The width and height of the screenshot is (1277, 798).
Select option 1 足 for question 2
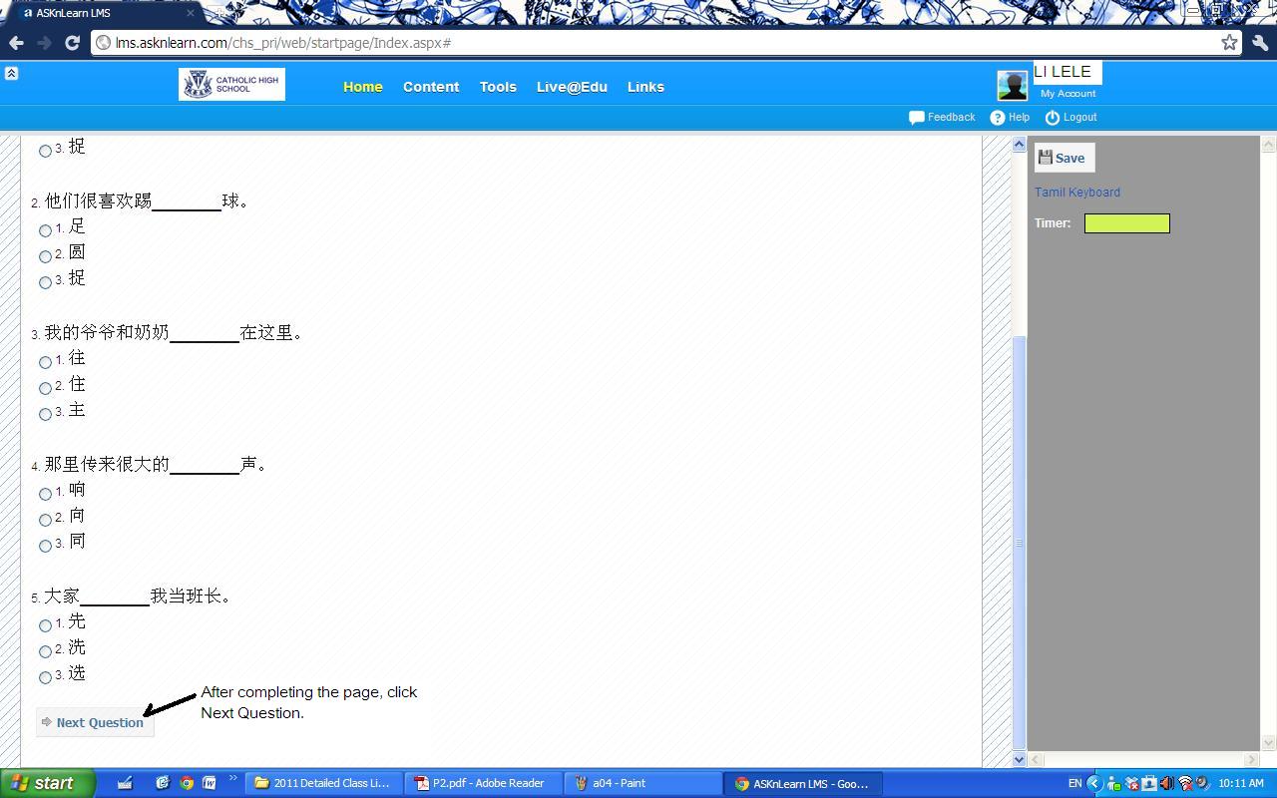pyautogui.click(x=45, y=230)
